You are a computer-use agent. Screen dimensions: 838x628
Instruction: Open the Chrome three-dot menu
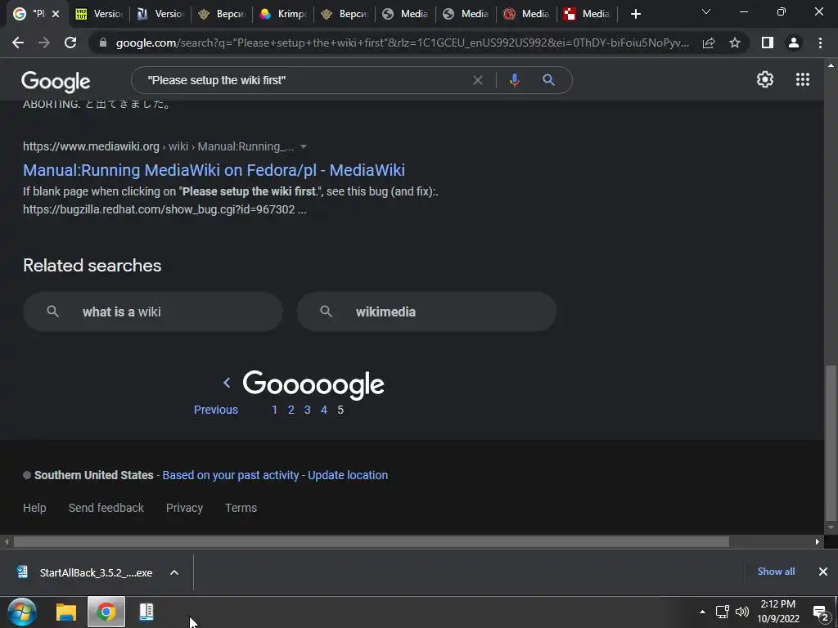pyautogui.click(x=820, y=43)
